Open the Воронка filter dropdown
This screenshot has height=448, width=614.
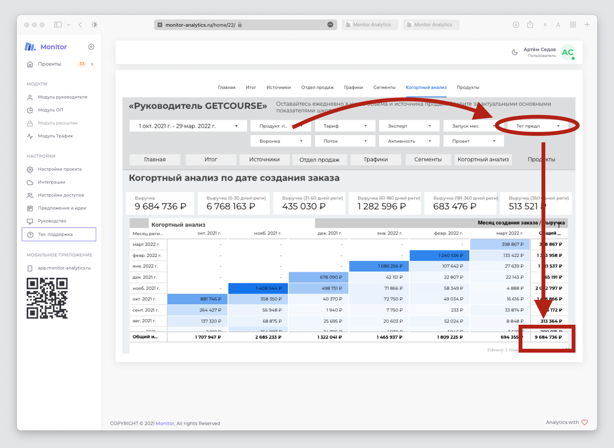(x=281, y=141)
